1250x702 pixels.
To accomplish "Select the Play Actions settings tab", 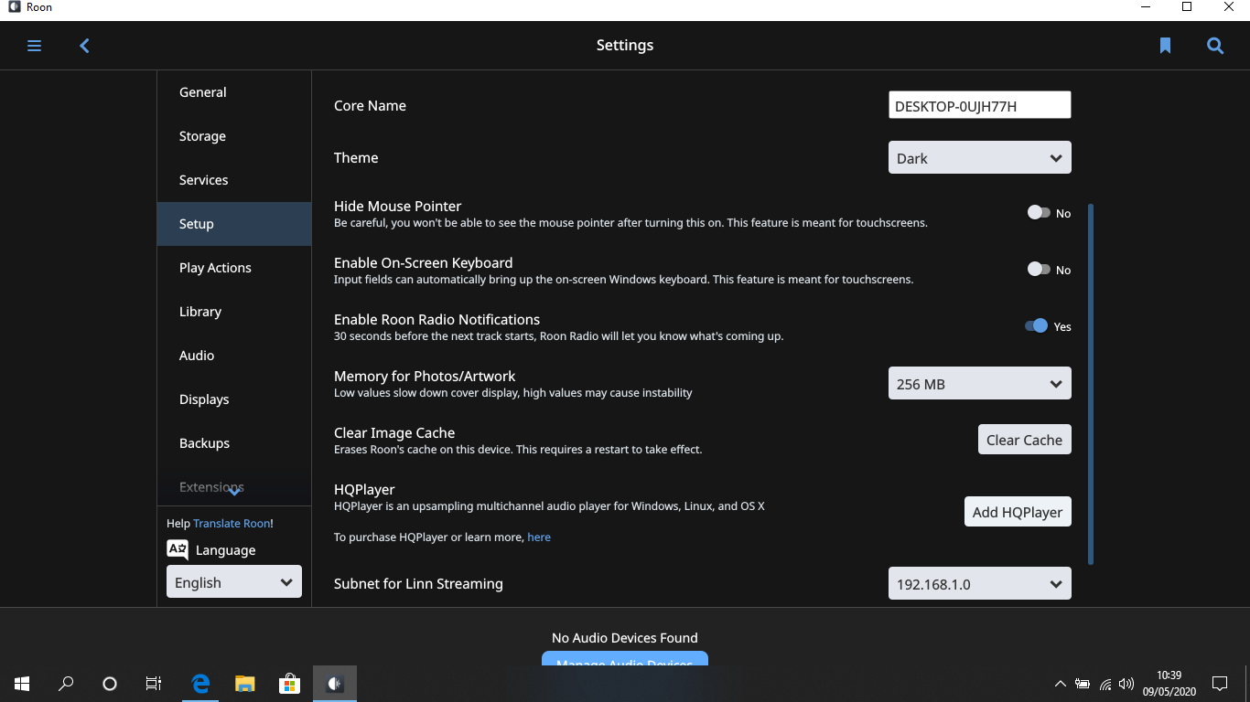I will (234, 268).
